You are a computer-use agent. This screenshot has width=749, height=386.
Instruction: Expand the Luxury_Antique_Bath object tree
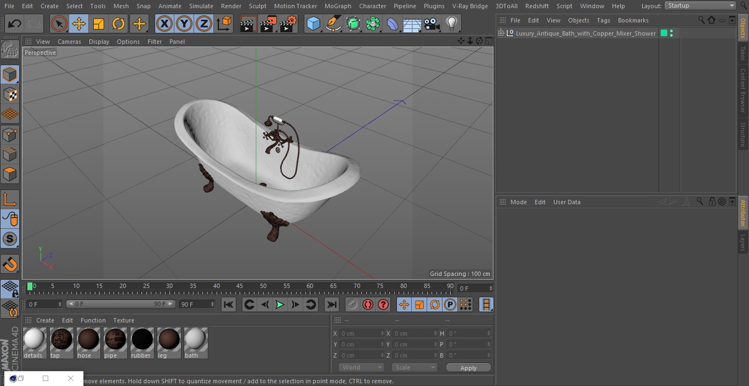click(501, 33)
